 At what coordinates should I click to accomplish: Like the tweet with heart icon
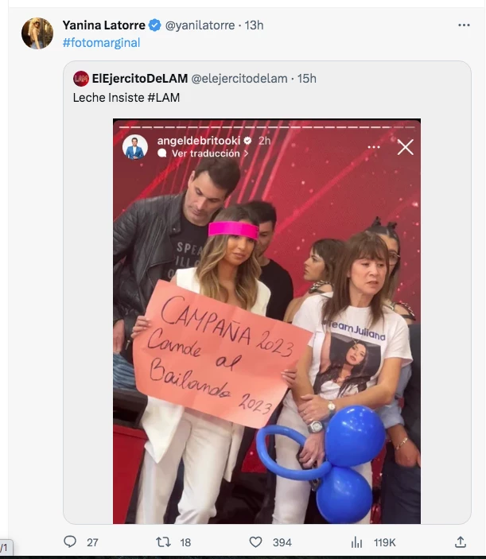(x=255, y=542)
